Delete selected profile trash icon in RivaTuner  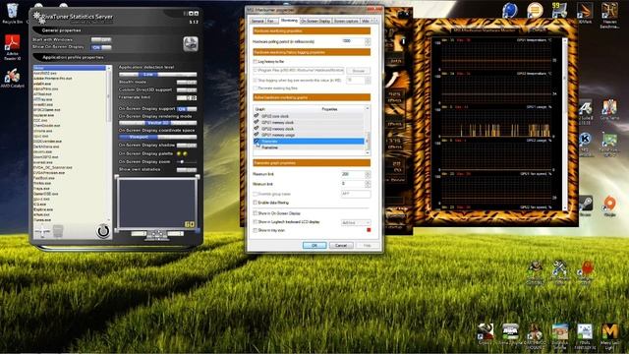(x=58, y=231)
